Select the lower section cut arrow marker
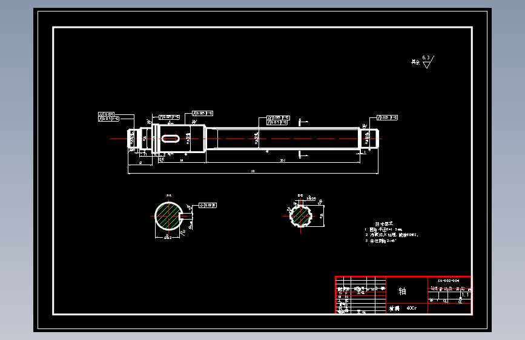This screenshot has height=340, width=525. pos(303,155)
